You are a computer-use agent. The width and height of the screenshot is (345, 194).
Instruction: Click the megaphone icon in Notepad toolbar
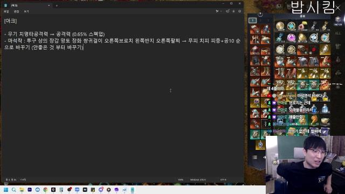click(227, 11)
